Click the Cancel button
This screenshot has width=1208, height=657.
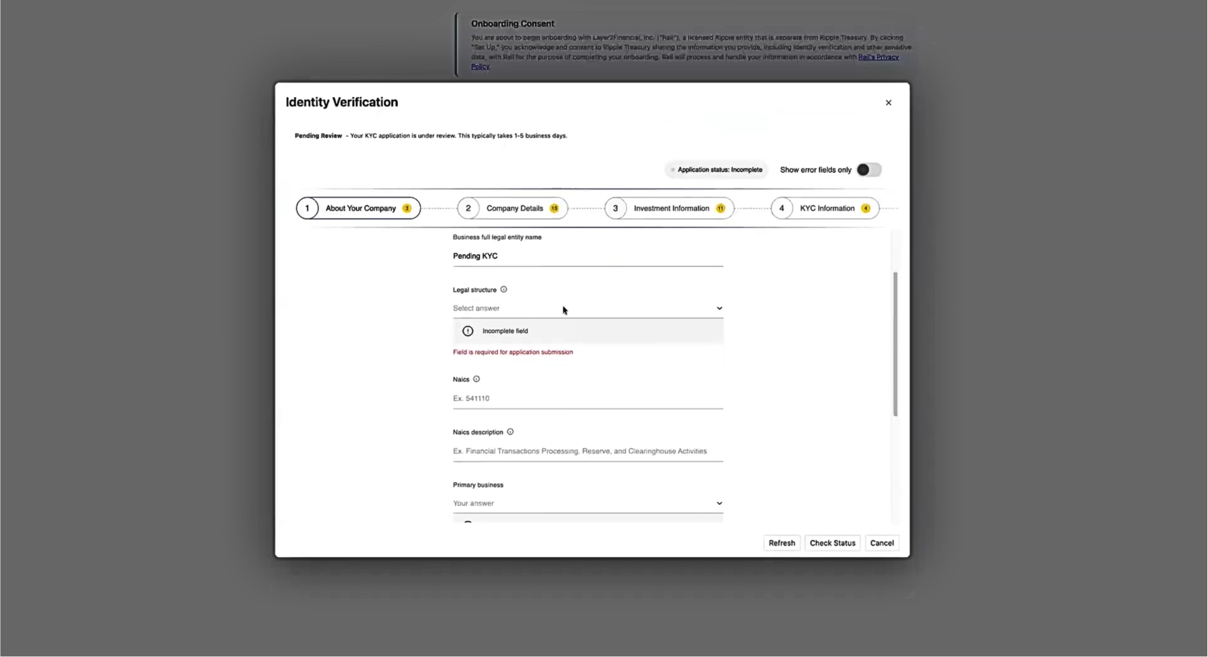click(x=882, y=543)
